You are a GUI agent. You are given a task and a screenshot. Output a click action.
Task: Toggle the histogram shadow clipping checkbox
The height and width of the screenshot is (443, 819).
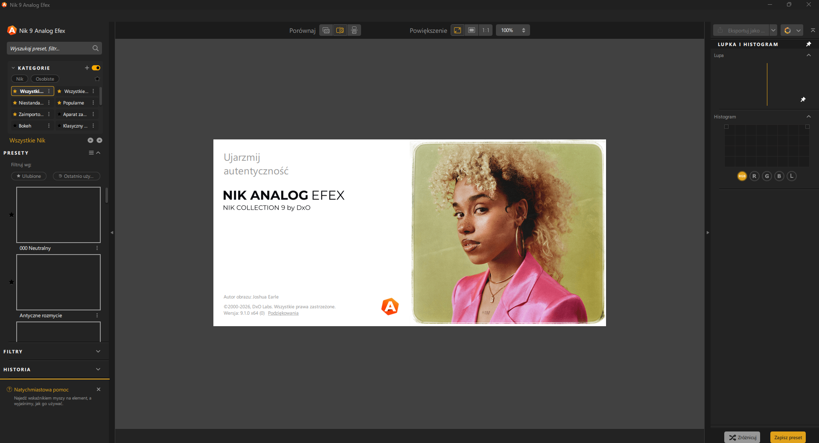726,127
